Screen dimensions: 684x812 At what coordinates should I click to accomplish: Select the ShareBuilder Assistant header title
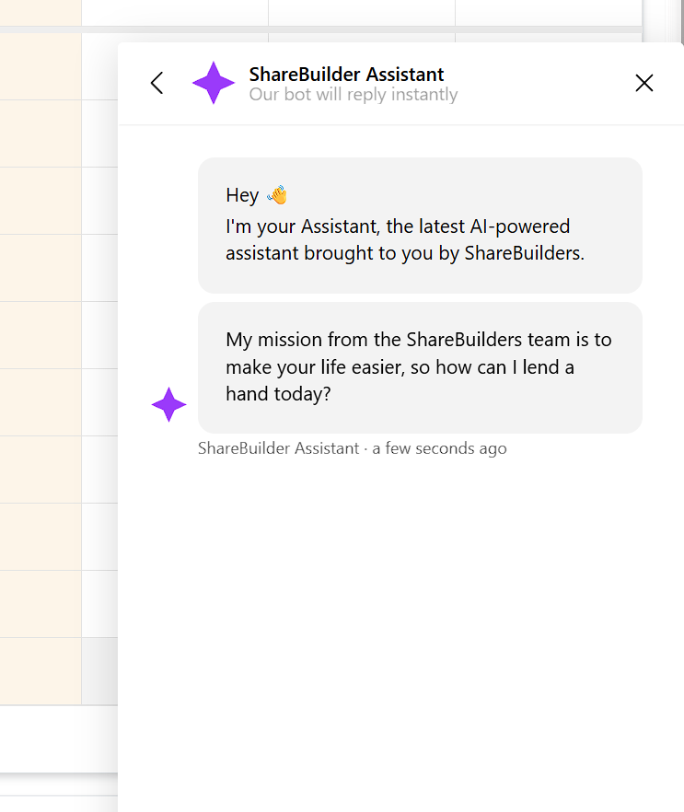[346, 75]
